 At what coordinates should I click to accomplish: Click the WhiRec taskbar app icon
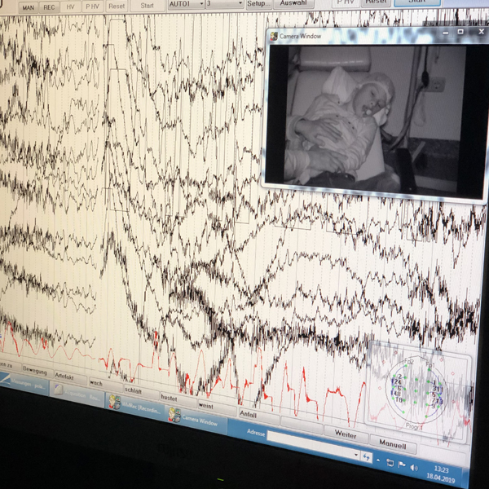[x=114, y=402]
